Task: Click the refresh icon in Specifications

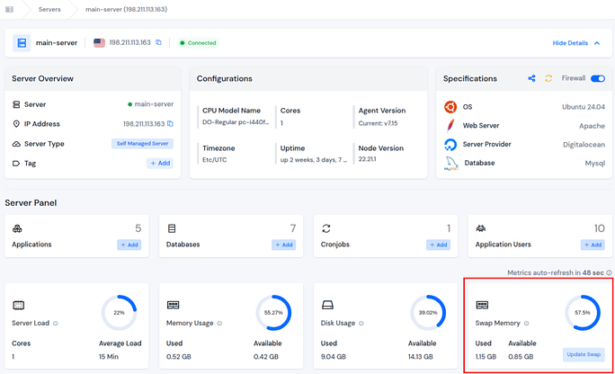Action: coord(548,79)
